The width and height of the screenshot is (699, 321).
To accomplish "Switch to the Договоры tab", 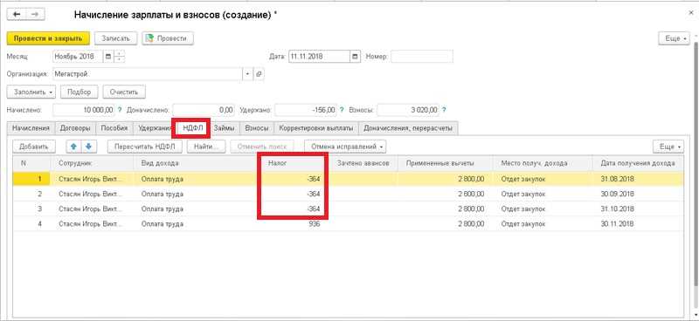I will (75, 128).
